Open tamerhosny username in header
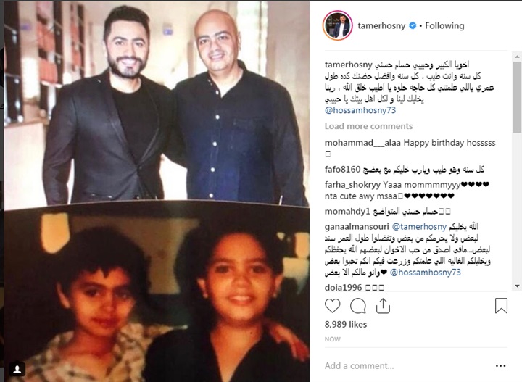 (x=381, y=25)
